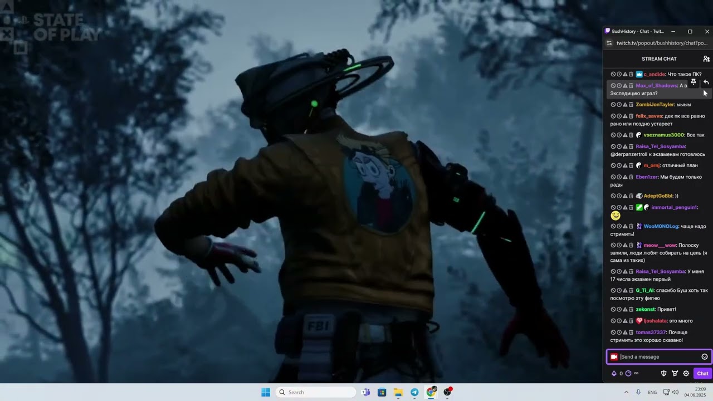Ban ljoshalata using the ban icon
The image size is (713, 401).
[613, 321]
